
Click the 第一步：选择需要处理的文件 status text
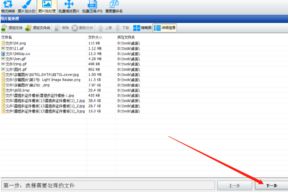point(39,185)
